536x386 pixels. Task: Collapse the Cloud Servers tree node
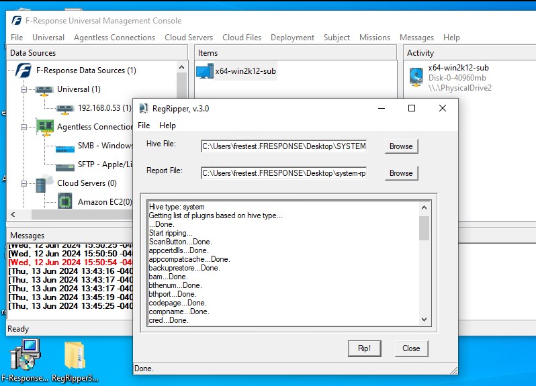24,183
